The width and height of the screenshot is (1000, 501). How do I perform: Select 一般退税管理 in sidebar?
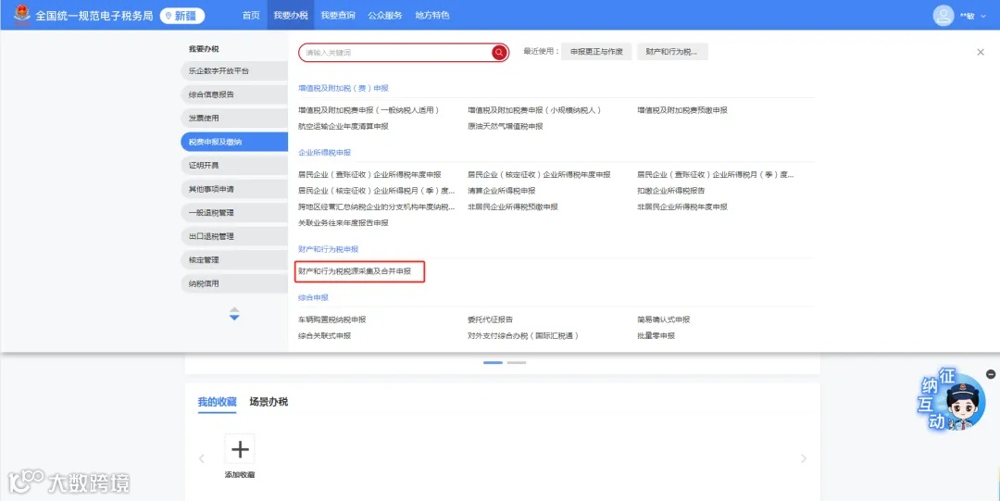click(x=234, y=212)
